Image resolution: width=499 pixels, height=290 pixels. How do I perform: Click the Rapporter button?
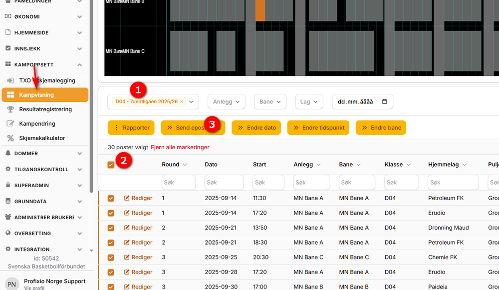(131, 128)
